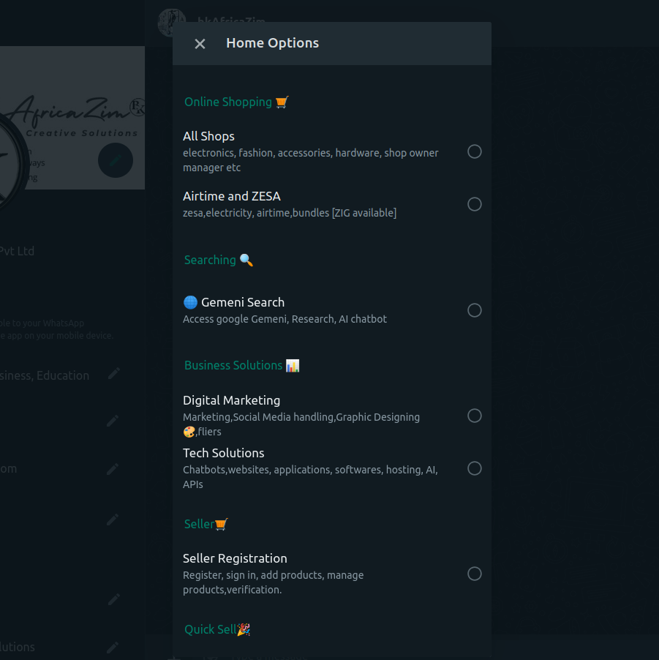Viewport: 659px width, 660px height.
Task: Select the Tech Solutions radio button
Action: coord(475,468)
